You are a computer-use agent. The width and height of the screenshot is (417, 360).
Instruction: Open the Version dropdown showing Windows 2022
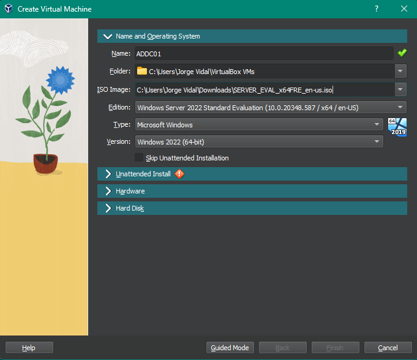point(259,141)
